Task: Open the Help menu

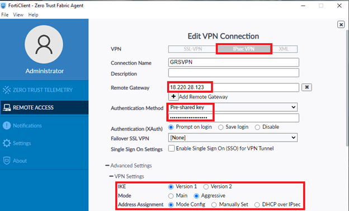Action: pyautogui.click(x=33, y=15)
